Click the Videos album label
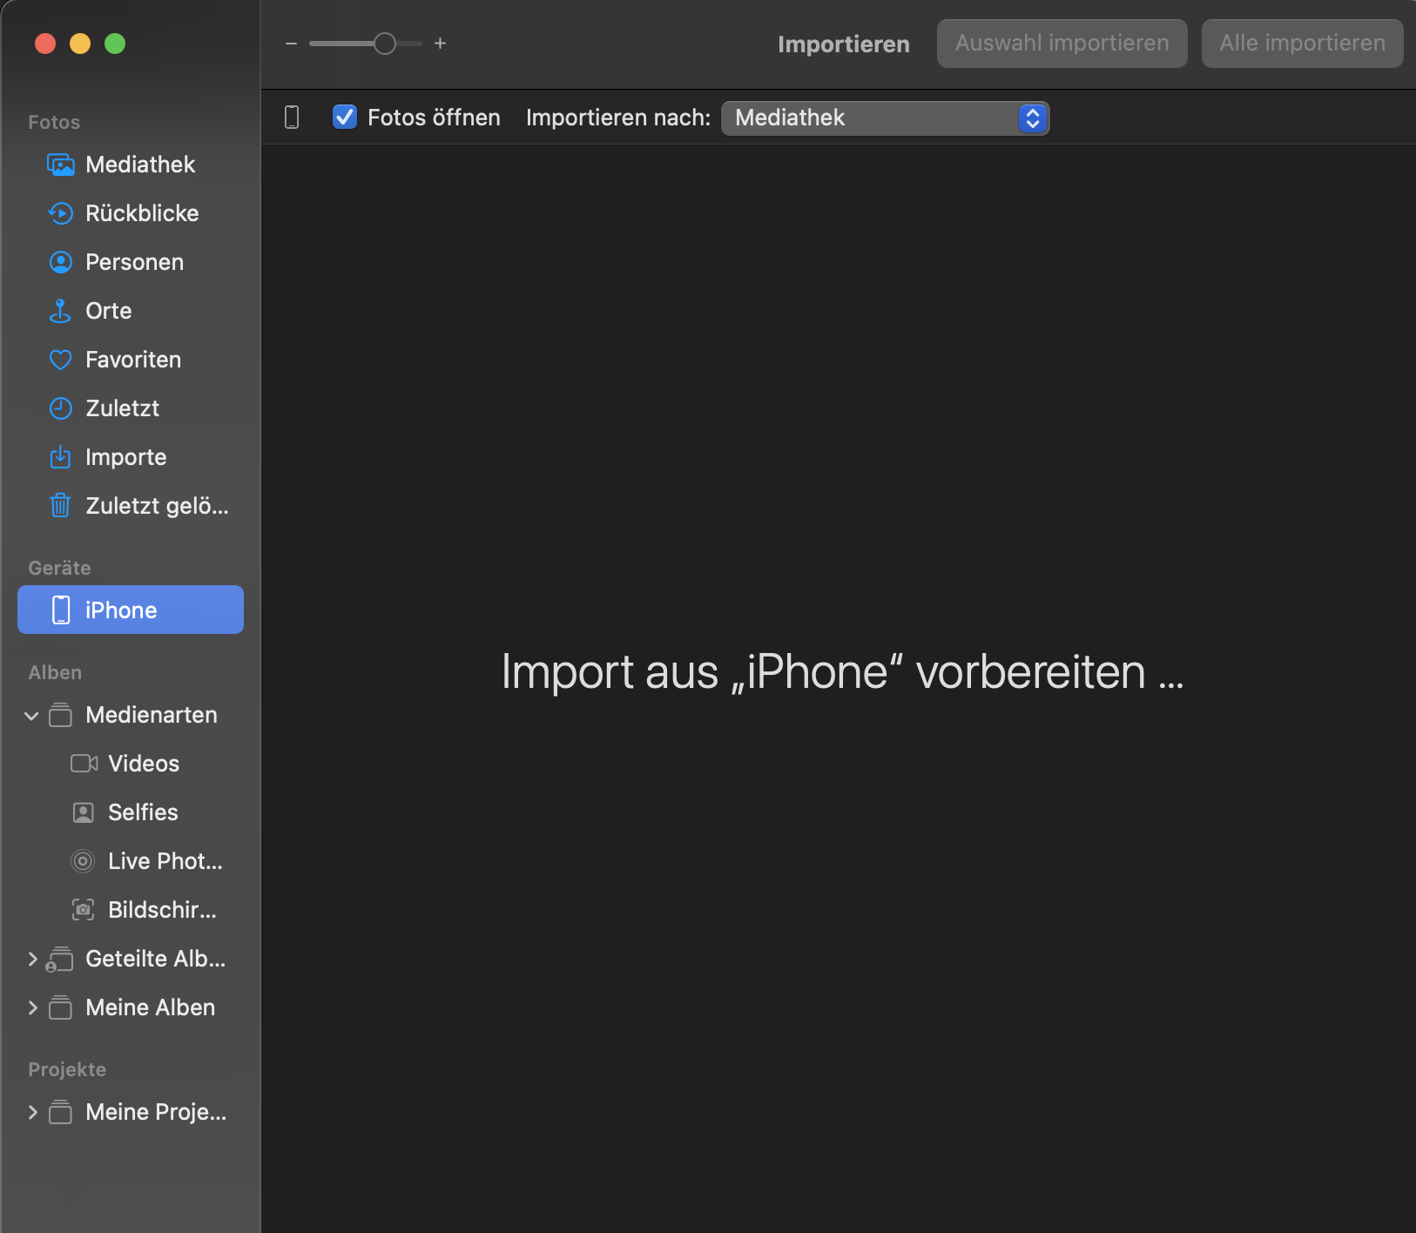1416x1233 pixels. (144, 764)
